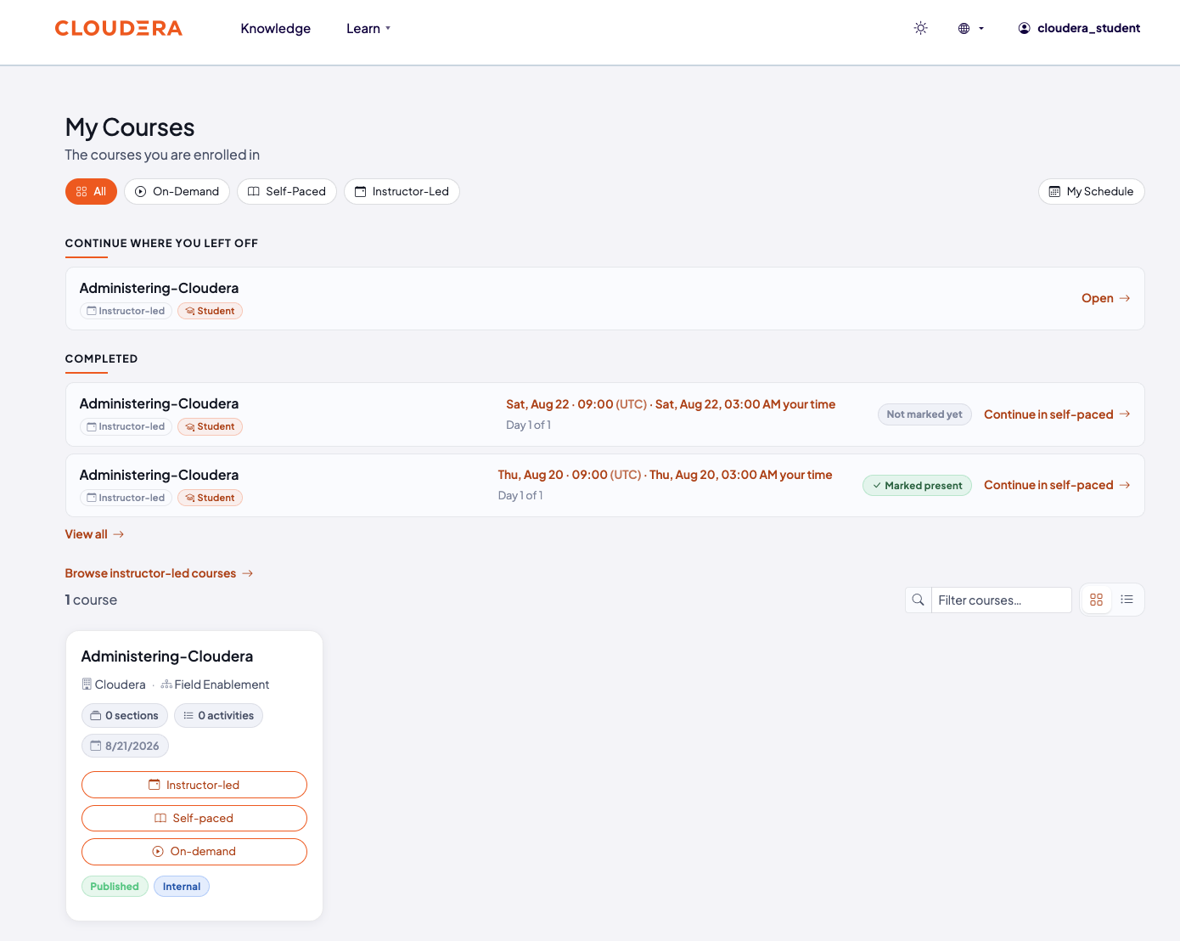This screenshot has width=1180, height=941.
Task: Click the Published status badge
Action: [115, 887]
